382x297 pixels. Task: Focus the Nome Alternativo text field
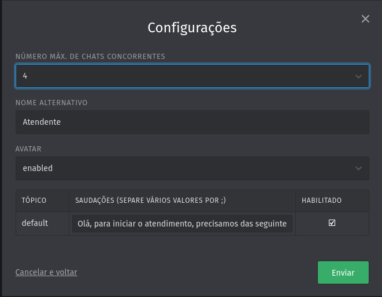[x=192, y=122]
